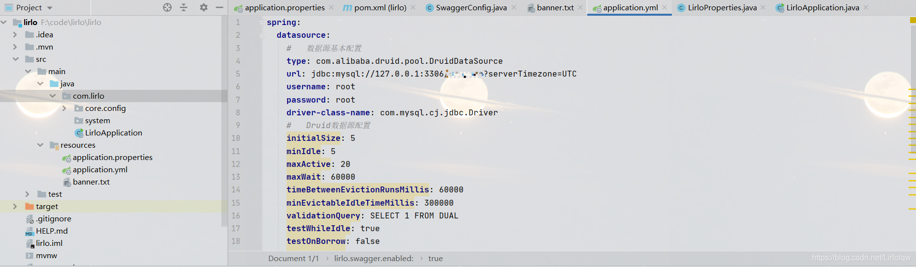Select the com.lirlo package icon
Screen dimensions: 916x267
click(66, 96)
